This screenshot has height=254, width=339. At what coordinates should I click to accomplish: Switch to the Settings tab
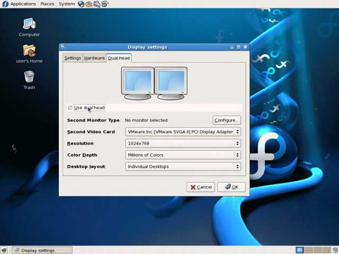pyautogui.click(x=73, y=58)
